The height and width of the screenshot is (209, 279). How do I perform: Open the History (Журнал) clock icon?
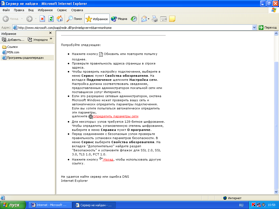click(x=134, y=19)
